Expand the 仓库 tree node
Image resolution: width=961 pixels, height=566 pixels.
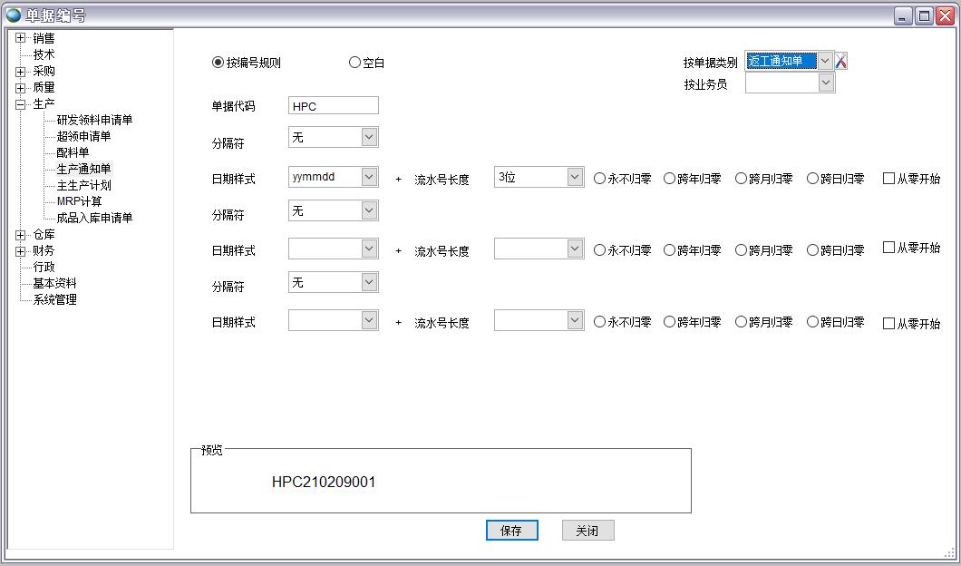click(x=19, y=234)
